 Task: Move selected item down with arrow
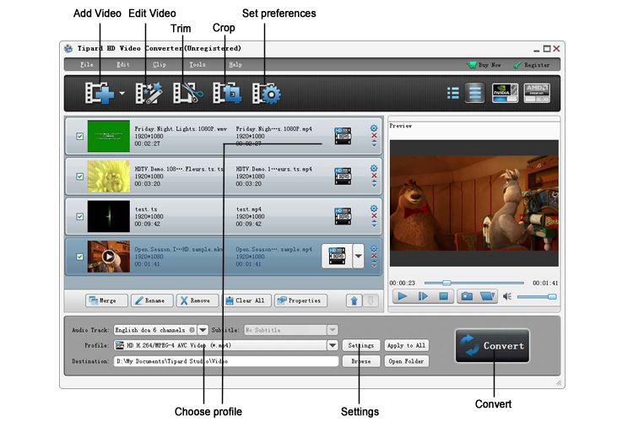371,300
